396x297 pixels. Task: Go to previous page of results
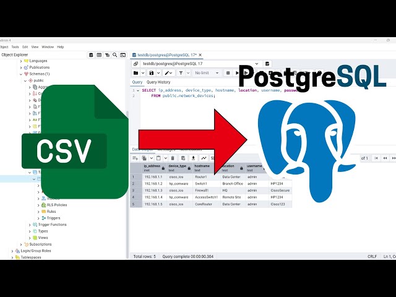pyautogui.click(x=385, y=158)
